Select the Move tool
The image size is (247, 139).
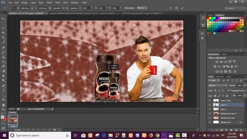point(3,19)
